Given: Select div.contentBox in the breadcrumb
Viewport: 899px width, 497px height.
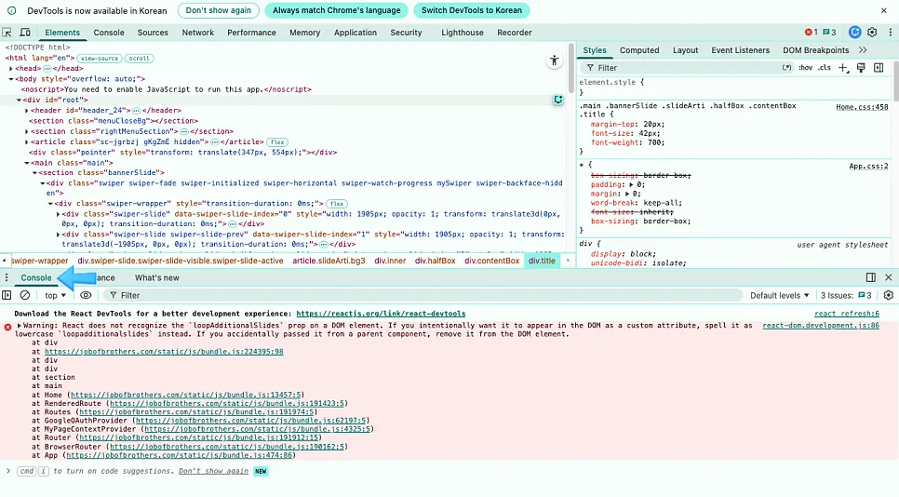Looking at the screenshot, I should (492, 261).
